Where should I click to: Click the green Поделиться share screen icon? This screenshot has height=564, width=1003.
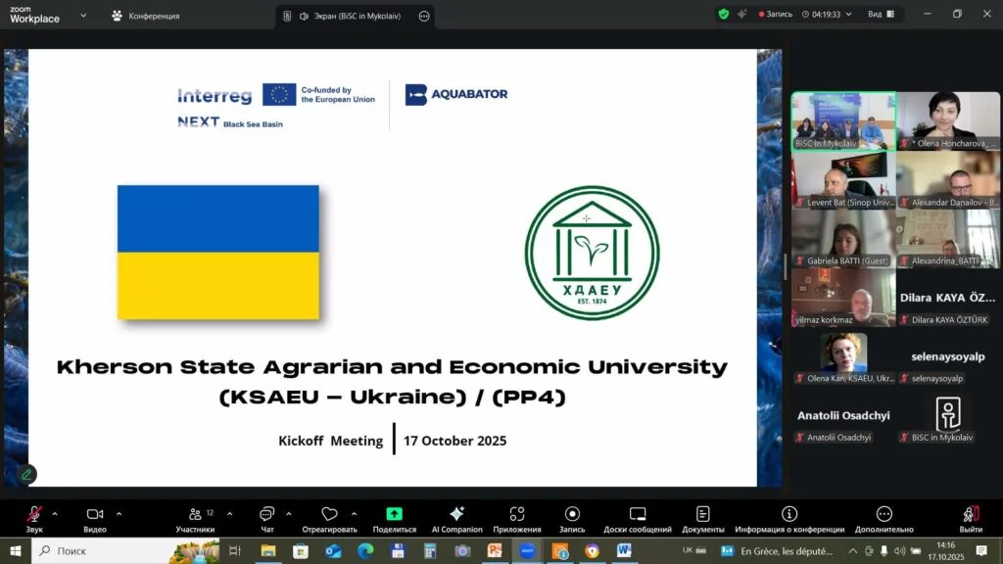point(394,514)
